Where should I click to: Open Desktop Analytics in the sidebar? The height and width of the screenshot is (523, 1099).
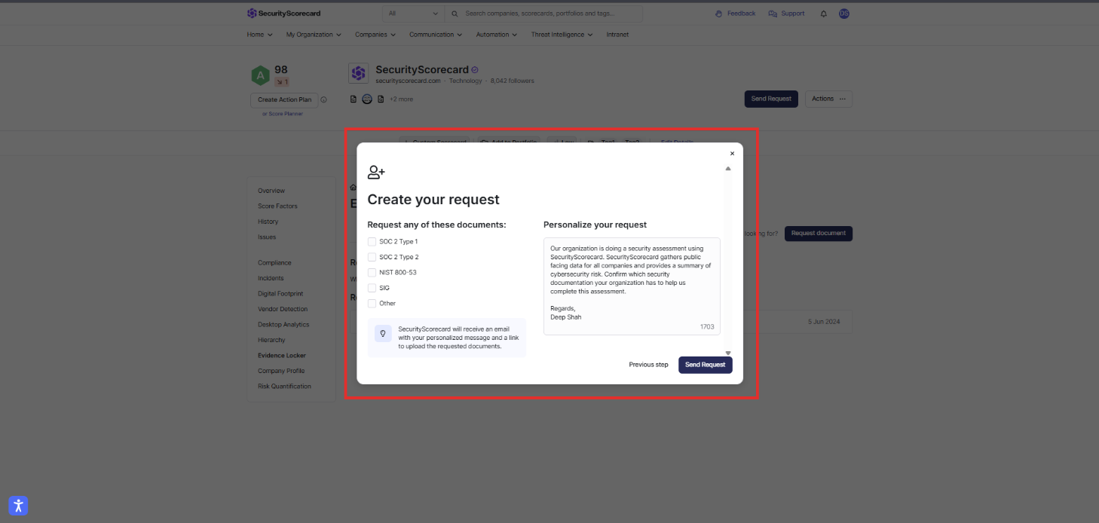[283, 325]
